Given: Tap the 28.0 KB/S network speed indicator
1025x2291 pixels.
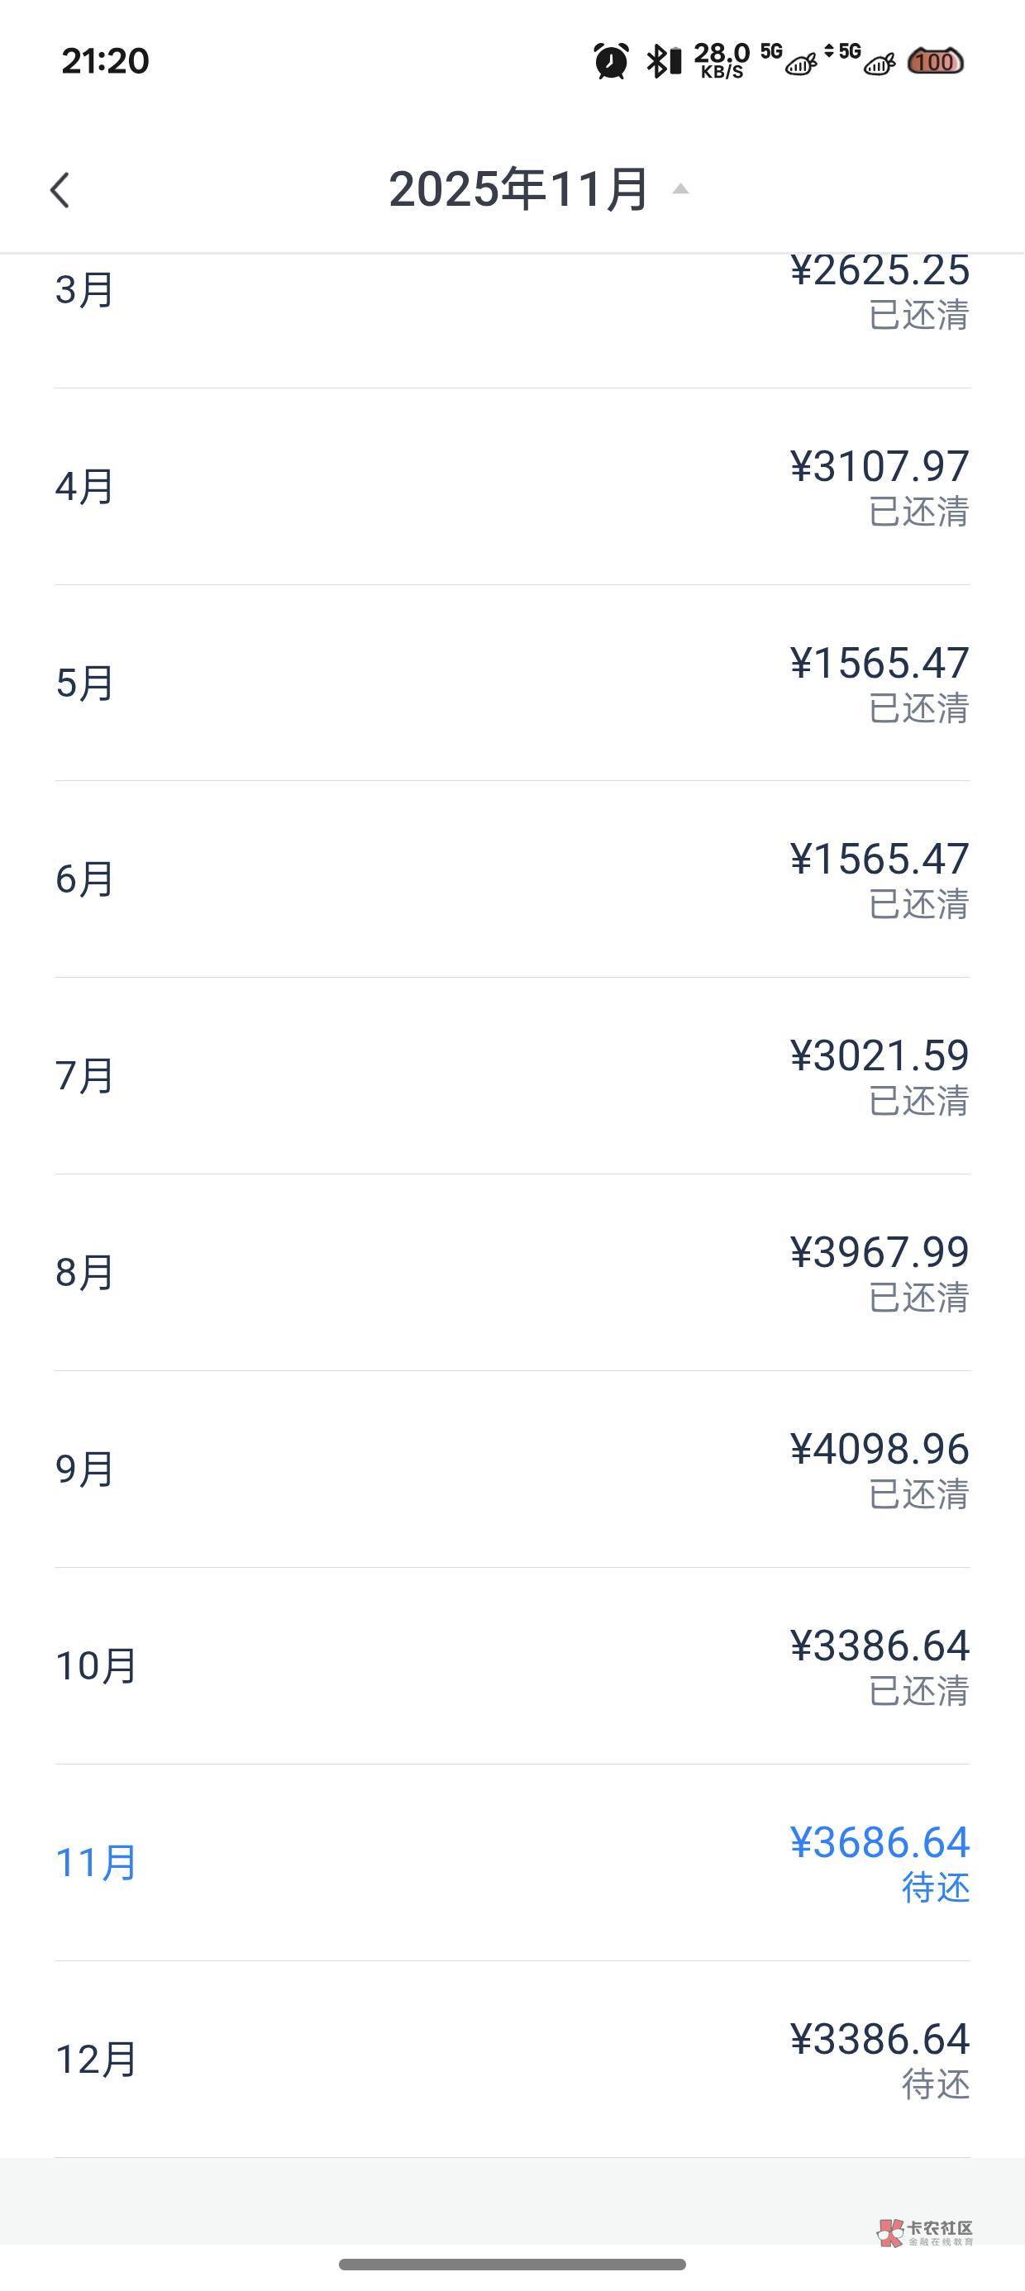Looking at the screenshot, I should [x=722, y=61].
